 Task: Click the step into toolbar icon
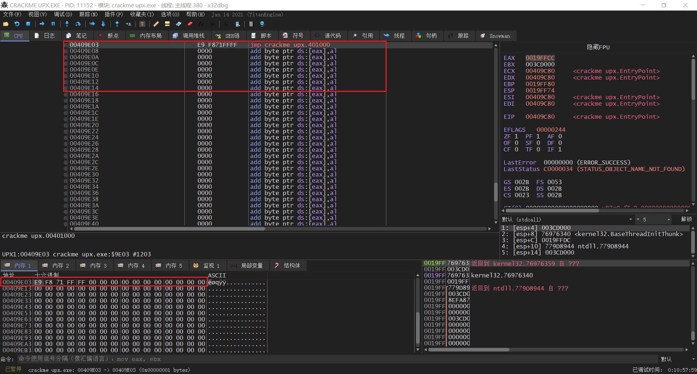click(67, 24)
